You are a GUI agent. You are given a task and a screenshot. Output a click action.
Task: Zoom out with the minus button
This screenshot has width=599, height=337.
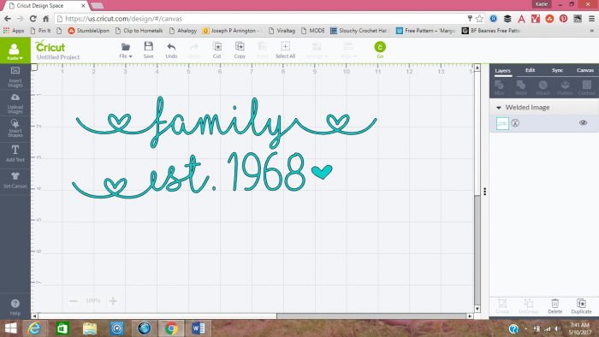[x=74, y=301]
